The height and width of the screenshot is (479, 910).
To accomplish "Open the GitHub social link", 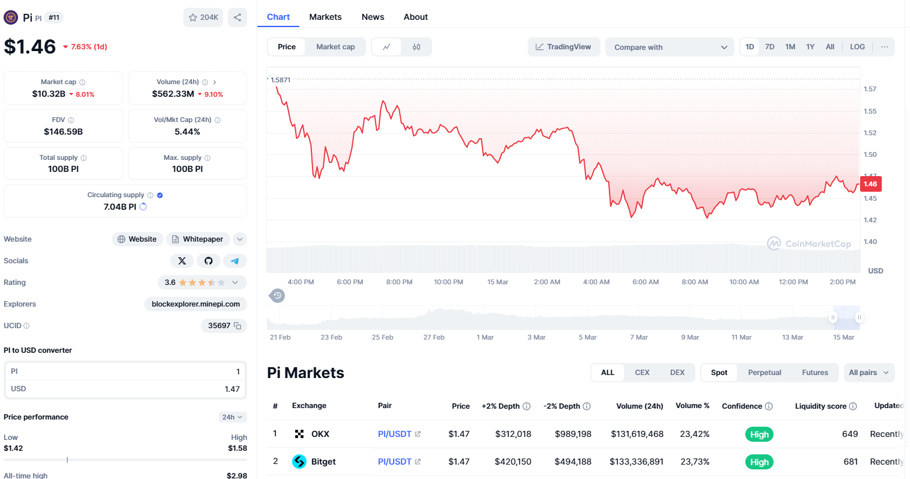I will (x=209, y=261).
